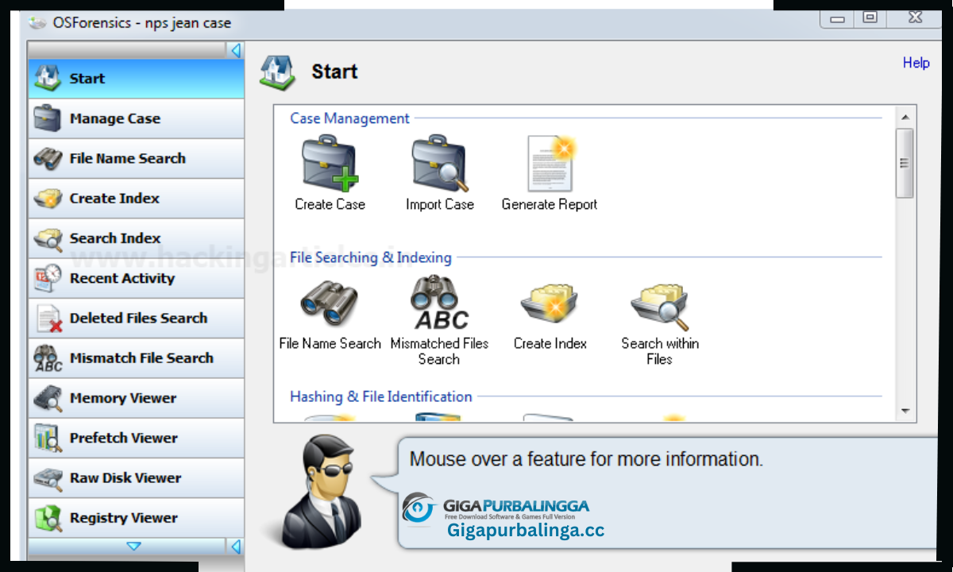
Task: Click Deleted Files Search icon with red X
Action: tap(49, 318)
